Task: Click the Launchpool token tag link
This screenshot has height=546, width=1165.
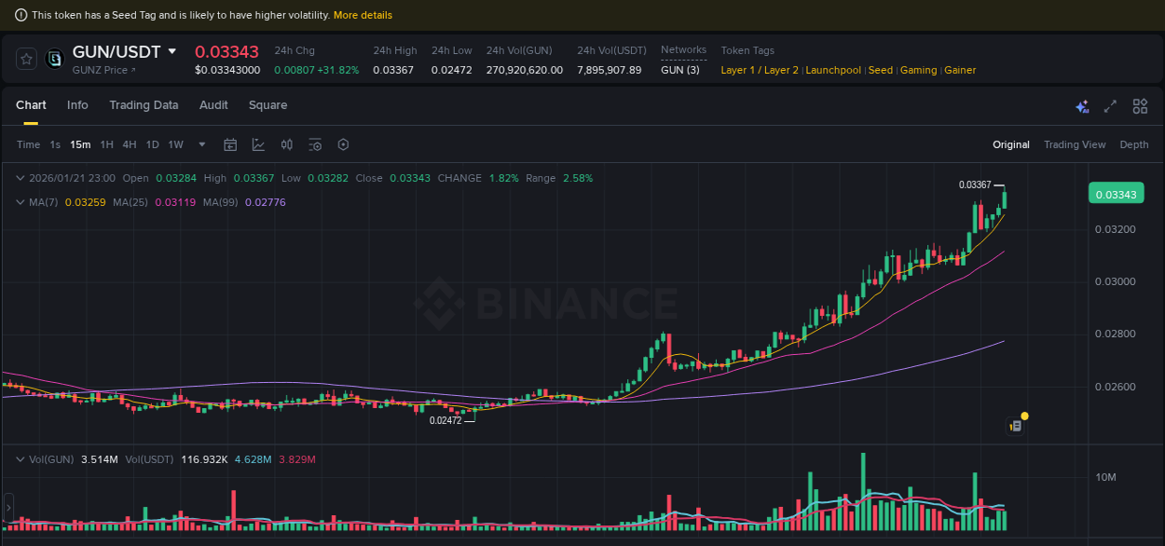Action: 833,70
